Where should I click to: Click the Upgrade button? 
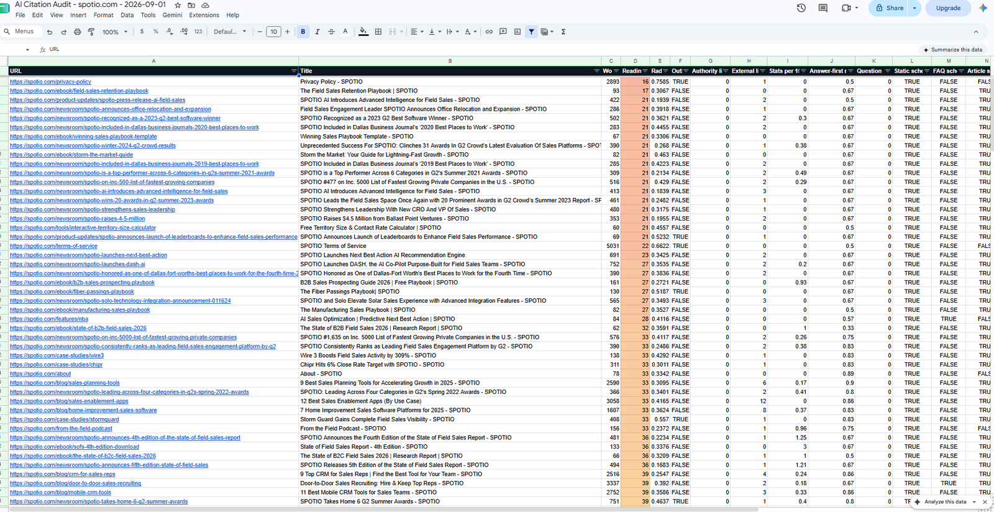pos(948,8)
